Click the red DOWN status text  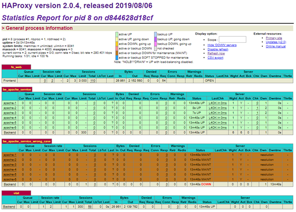[x=206, y=184]
